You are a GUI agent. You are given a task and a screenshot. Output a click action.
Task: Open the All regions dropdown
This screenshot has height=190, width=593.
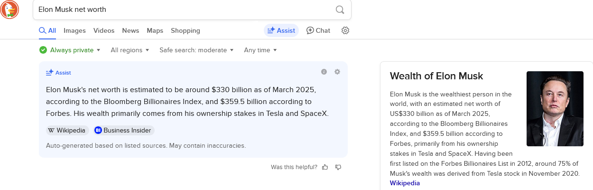pos(130,50)
